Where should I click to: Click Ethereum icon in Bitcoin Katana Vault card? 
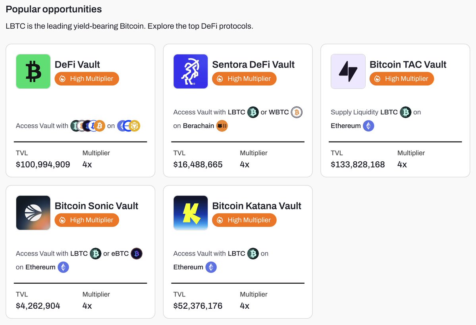[211, 267]
